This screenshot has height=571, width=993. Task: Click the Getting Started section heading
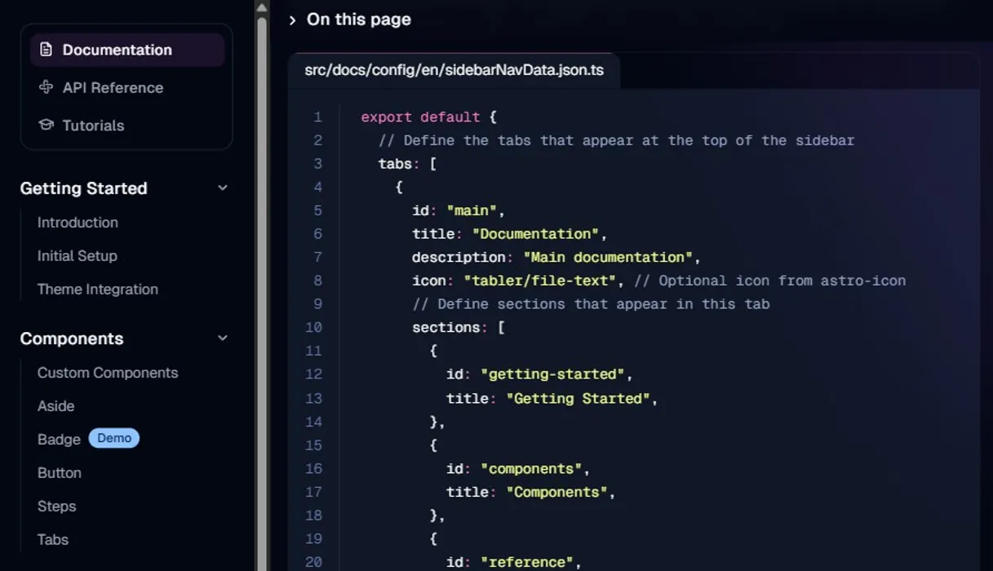point(84,188)
